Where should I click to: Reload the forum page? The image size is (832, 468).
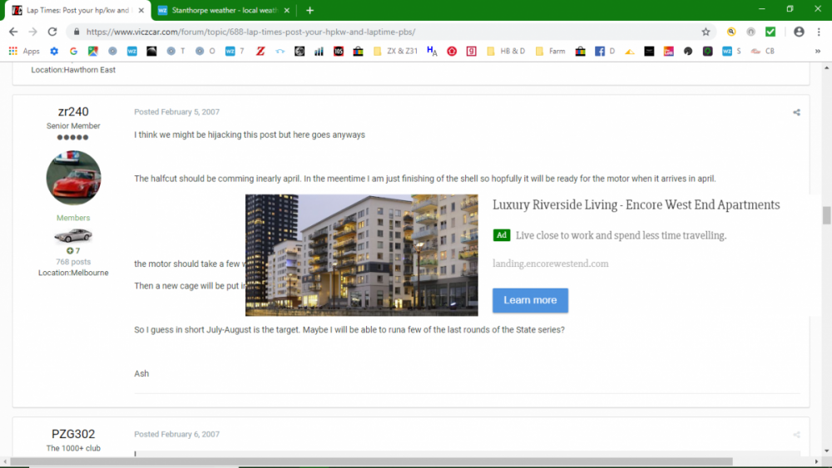pos(52,32)
